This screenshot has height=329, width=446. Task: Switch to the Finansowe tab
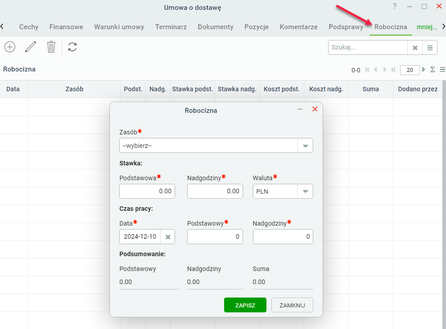(66, 27)
